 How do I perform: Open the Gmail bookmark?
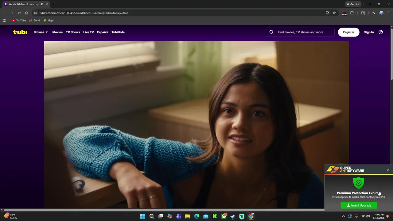pyautogui.click(x=35, y=21)
